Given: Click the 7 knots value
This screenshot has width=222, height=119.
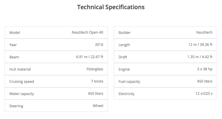Looking at the screenshot, I should pos(97,81).
